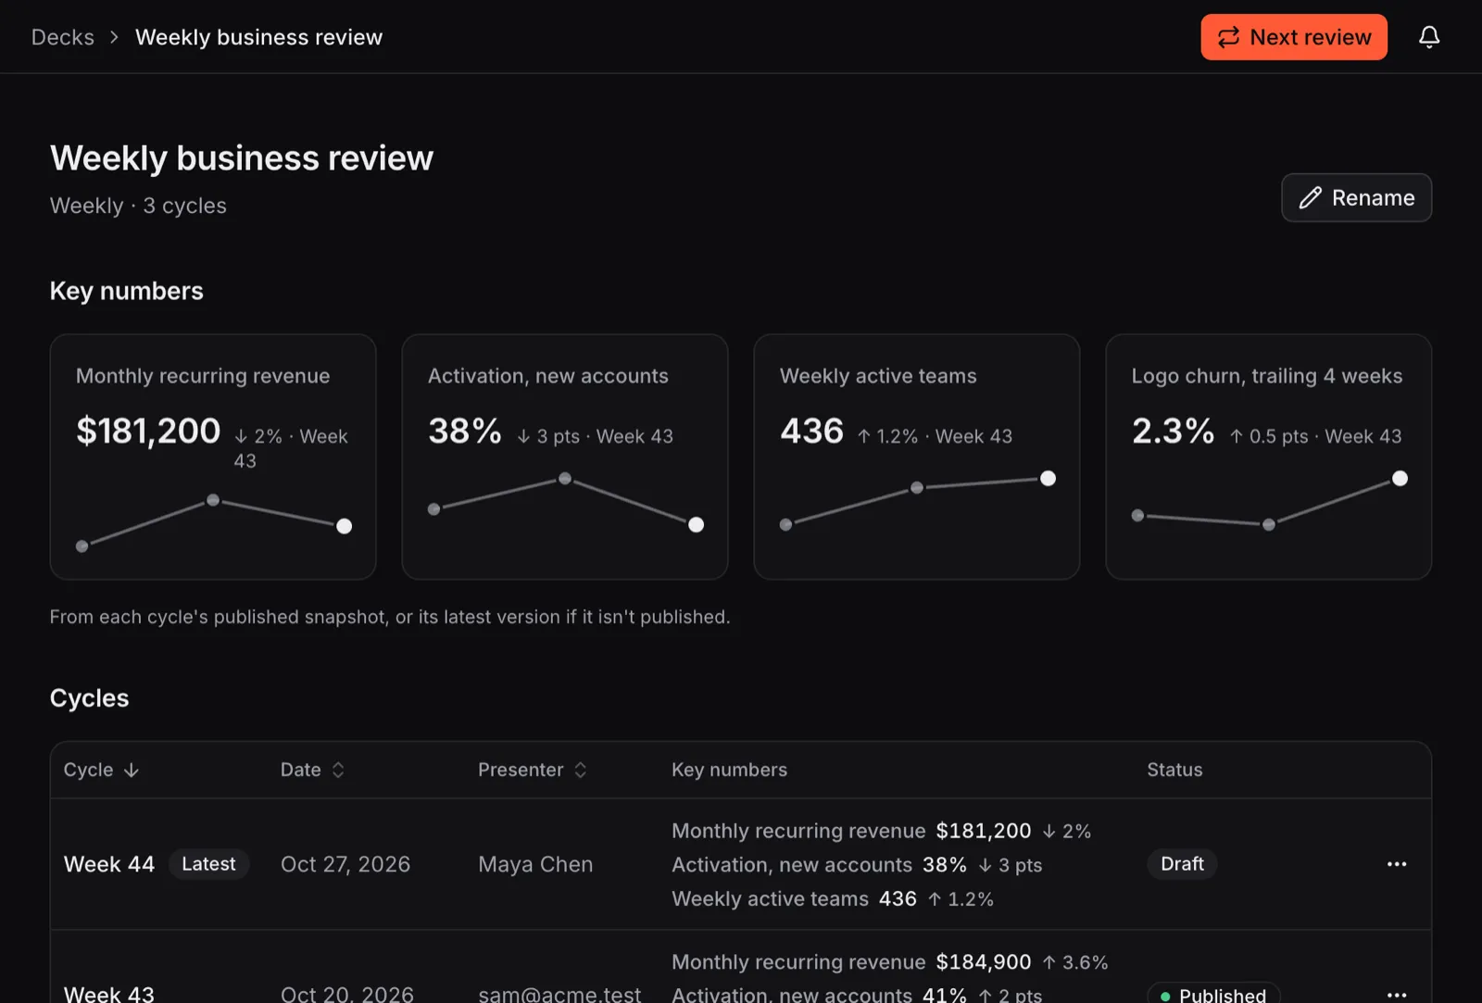The height and width of the screenshot is (1003, 1482).
Task: Click the $184,900 figure in Week 43 row
Action: (983, 962)
